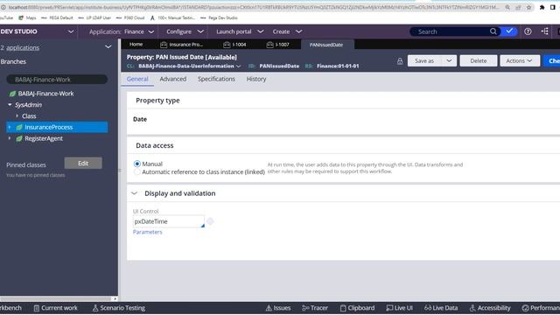560x315 pixels.
Task: Switch to the History tab
Action: 256,79
